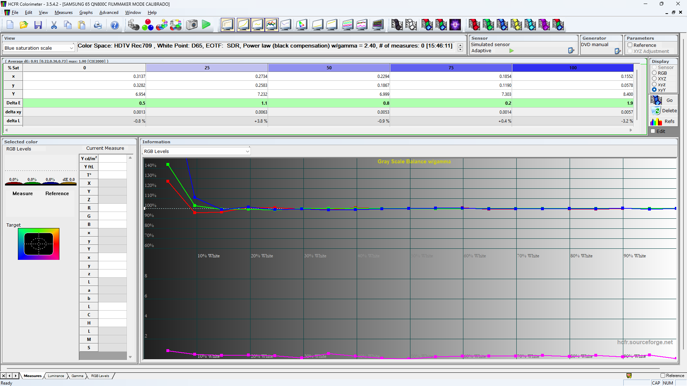The image size is (687, 386).
Task: Select the xyY display radio button
Action: (x=654, y=90)
